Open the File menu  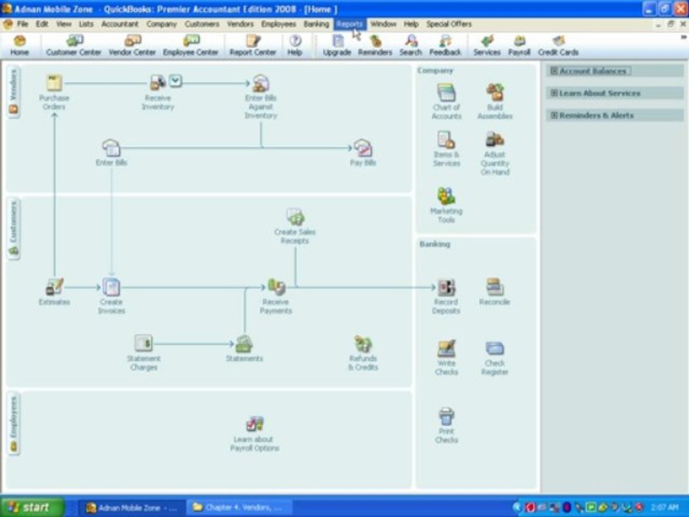[22, 24]
